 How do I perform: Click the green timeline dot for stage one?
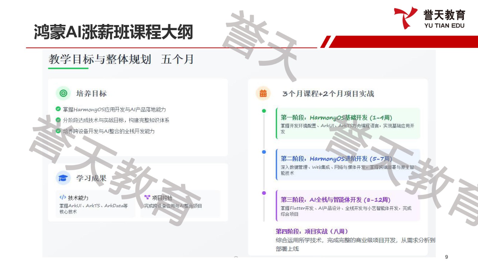click(x=264, y=111)
